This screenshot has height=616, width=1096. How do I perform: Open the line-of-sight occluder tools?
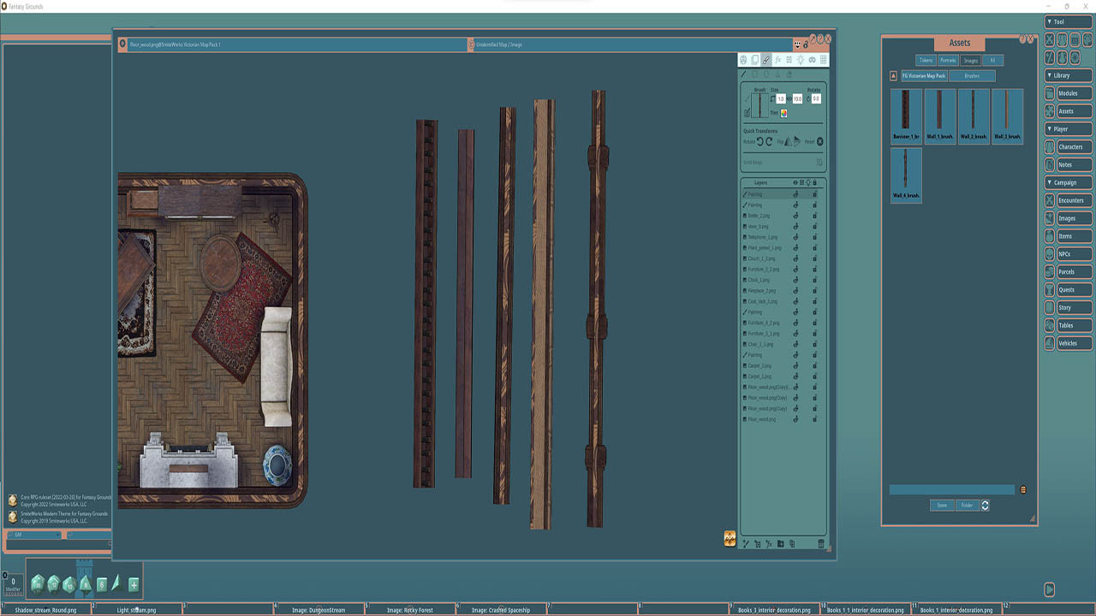[x=789, y=59]
